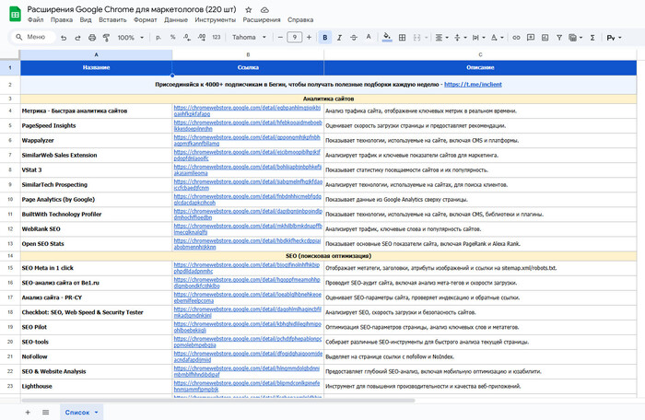The width and height of the screenshot is (645, 420).
Task: Add a new sheet with plus button
Action: click(27, 412)
